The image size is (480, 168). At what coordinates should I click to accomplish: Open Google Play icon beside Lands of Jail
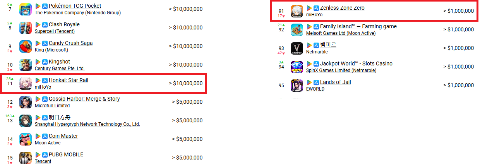pos(309,82)
